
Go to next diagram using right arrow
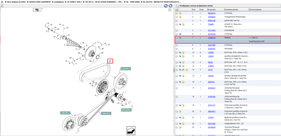pos(170,6)
